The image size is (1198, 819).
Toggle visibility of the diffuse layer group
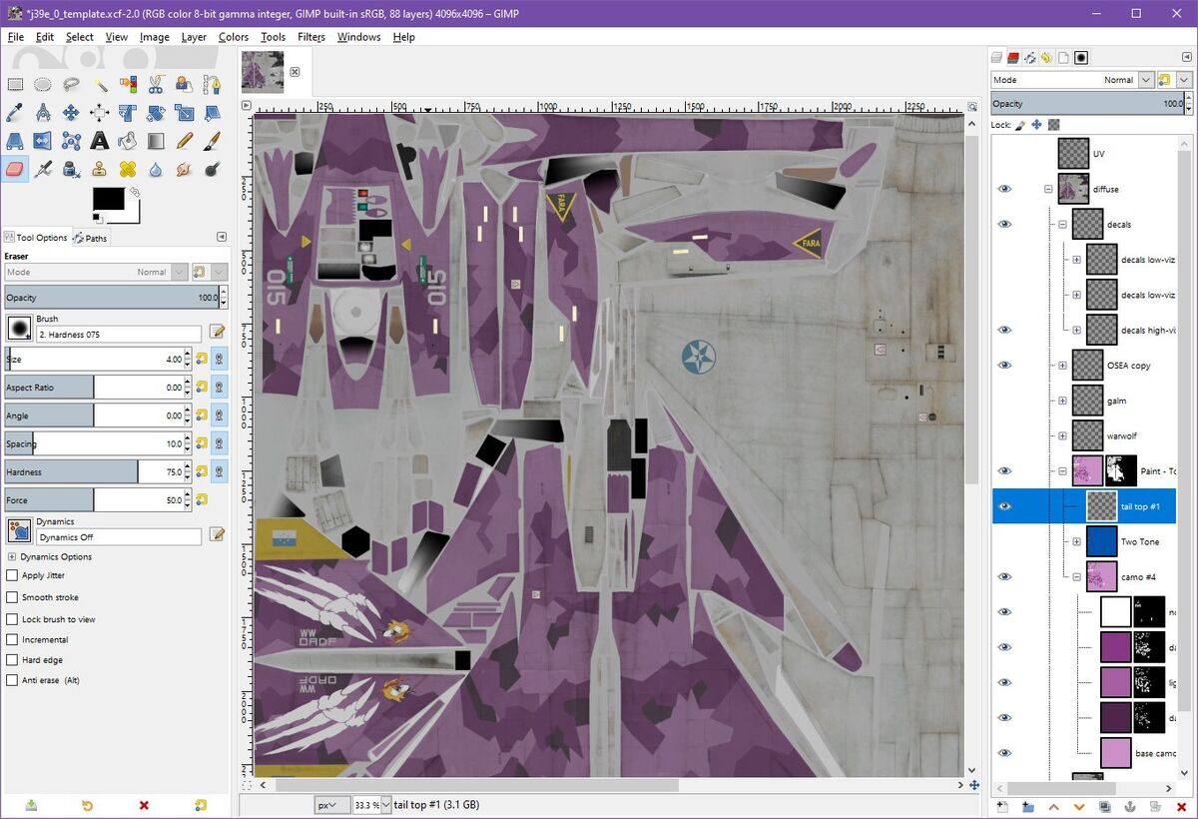tap(1004, 189)
